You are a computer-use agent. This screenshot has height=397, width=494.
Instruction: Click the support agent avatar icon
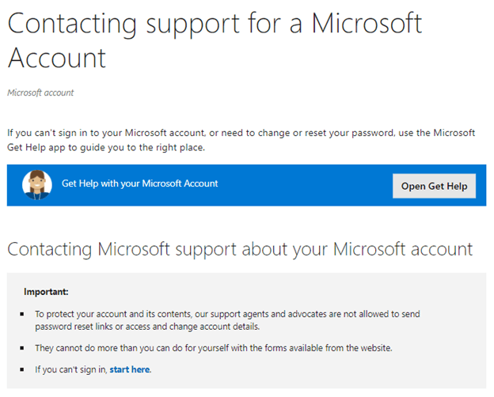pos(37,185)
